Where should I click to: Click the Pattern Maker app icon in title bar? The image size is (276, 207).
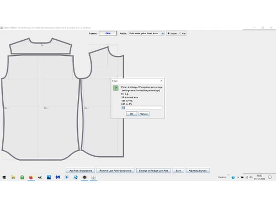click(2, 28)
